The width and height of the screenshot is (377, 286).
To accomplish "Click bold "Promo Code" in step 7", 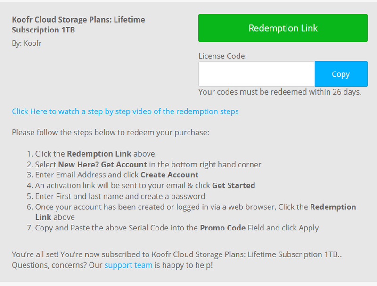I will pos(222,228).
